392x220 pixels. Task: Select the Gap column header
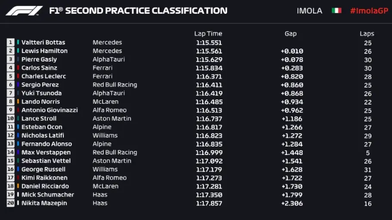290,34
